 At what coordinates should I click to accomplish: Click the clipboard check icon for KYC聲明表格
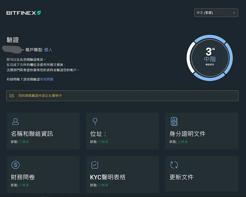(x=95, y=165)
